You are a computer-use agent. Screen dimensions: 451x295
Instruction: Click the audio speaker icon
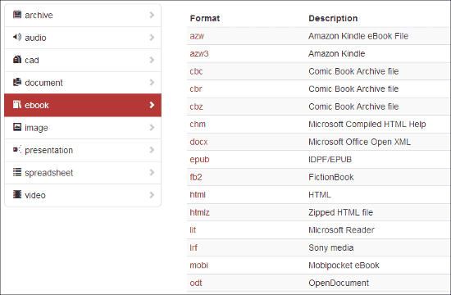click(17, 37)
